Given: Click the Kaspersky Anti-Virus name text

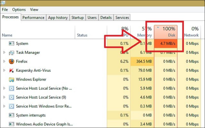Looking at the screenshot, I should click(x=33, y=70).
